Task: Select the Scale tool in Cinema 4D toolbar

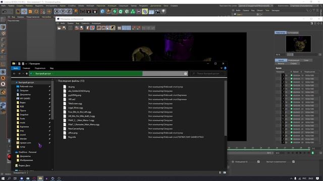Action: point(30,12)
